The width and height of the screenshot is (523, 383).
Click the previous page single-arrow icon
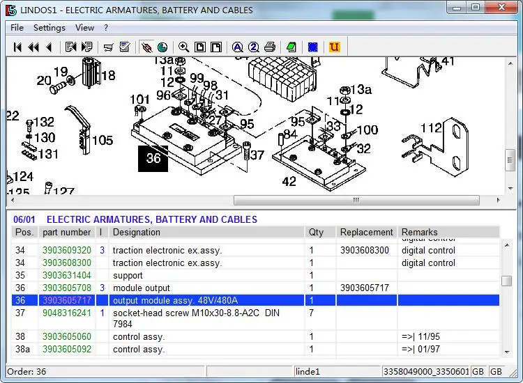coord(48,47)
